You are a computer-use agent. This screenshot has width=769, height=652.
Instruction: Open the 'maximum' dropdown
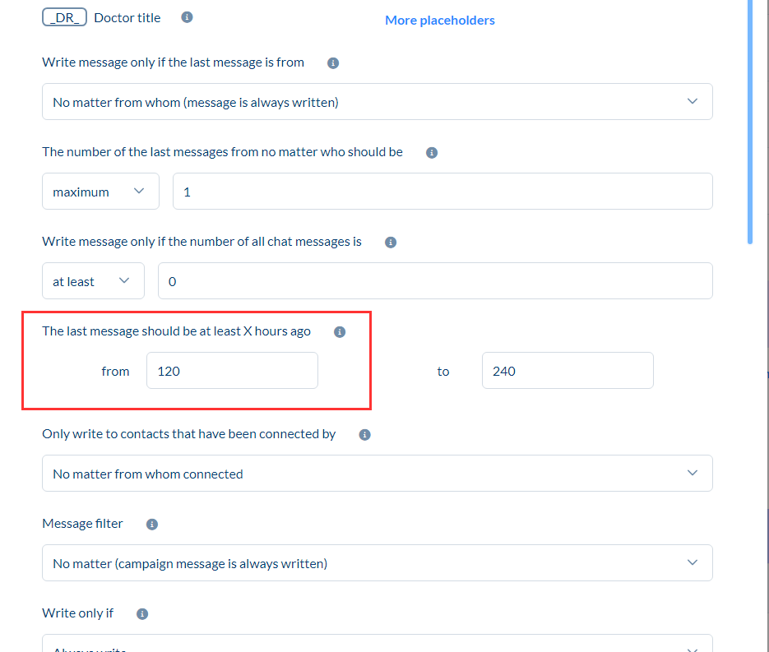[100, 192]
